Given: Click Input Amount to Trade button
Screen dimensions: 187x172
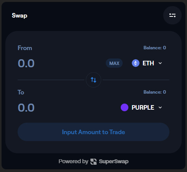Looking at the screenshot, I should 93,132.
